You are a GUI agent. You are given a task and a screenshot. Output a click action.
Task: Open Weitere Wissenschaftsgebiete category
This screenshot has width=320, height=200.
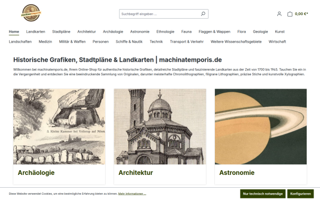[x=236, y=42]
